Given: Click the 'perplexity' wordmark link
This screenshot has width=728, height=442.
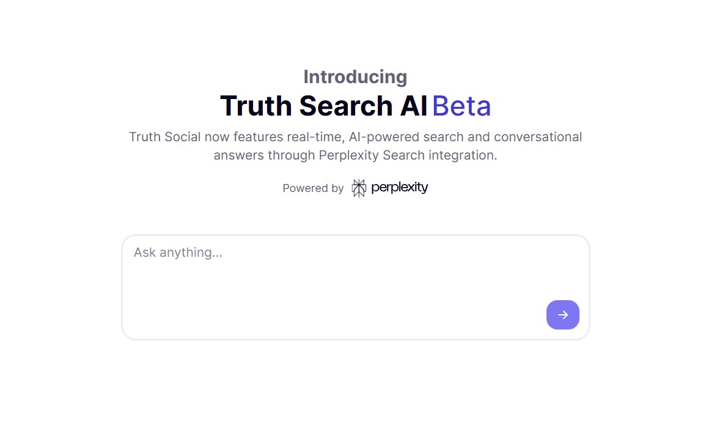Looking at the screenshot, I should tap(400, 188).
